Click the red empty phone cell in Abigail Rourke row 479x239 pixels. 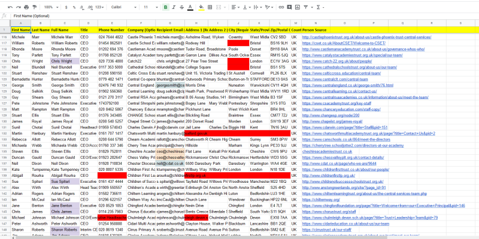[x=112, y=175]
